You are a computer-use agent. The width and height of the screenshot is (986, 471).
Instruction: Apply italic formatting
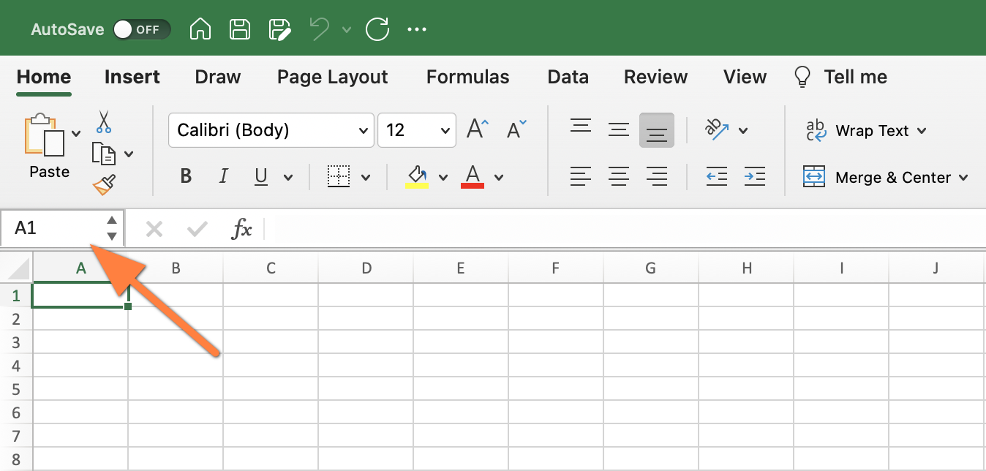[x=223, y=176]
